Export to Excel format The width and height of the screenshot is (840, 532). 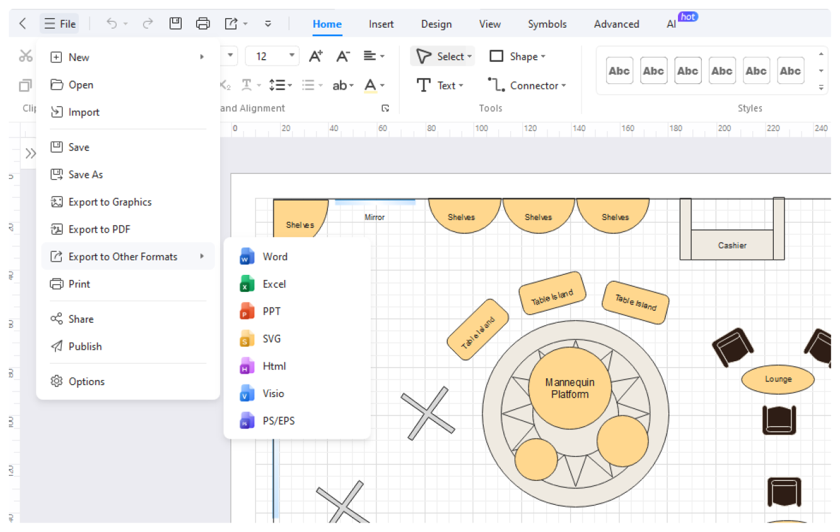297,284
